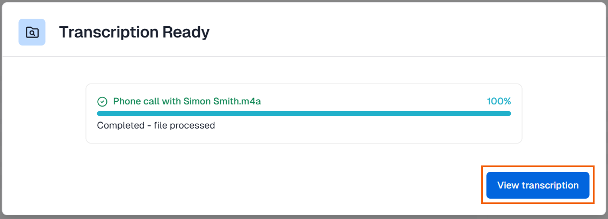Click the Transcription Ready heading
608x219 pixels.
tap(134, 32)
